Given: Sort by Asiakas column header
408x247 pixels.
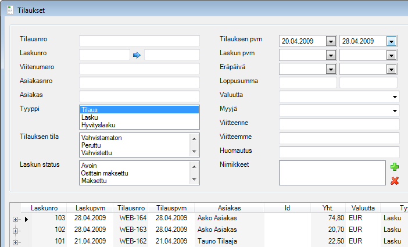Looking at the screenshot, I should pos(229,208).
